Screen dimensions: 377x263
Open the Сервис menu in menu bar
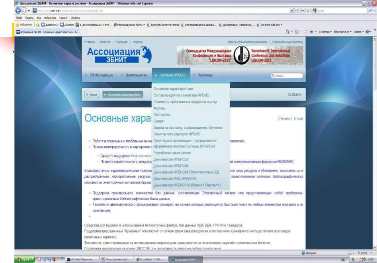[x=63, y=18]
